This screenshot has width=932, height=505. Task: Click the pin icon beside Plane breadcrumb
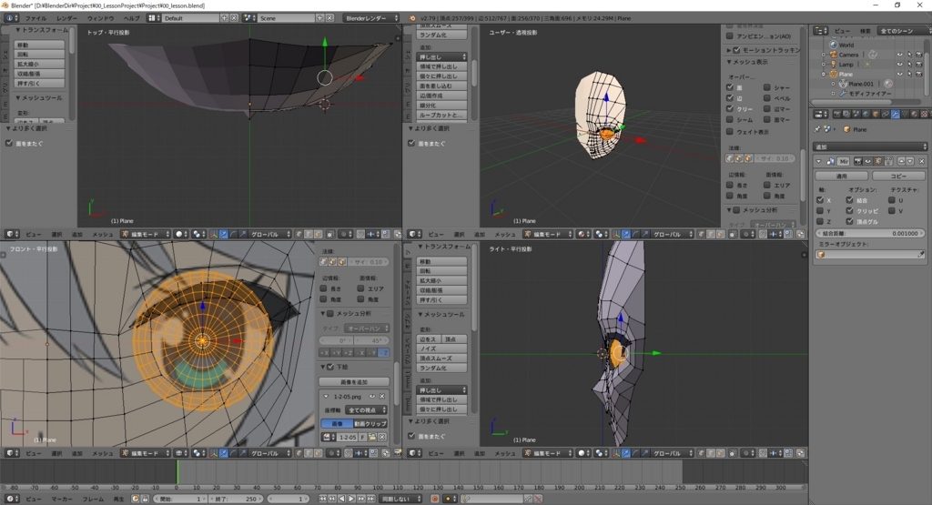(x=817, y=129)
